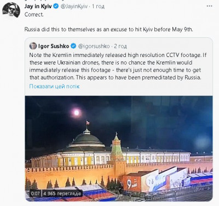Open the three-dot more options menu
The height and width of the screenshot is (206, 219).
coord(209,6)
